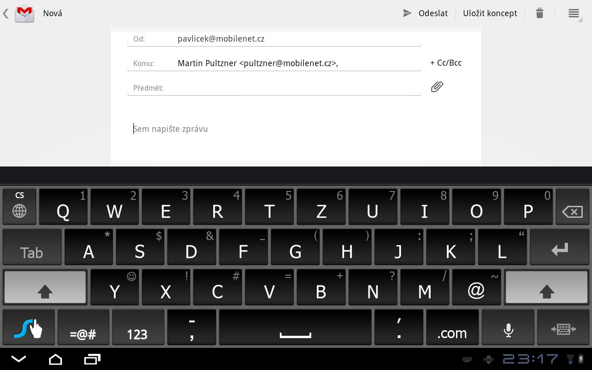Tap the D key
592x370 pixels.
[191, 247]
